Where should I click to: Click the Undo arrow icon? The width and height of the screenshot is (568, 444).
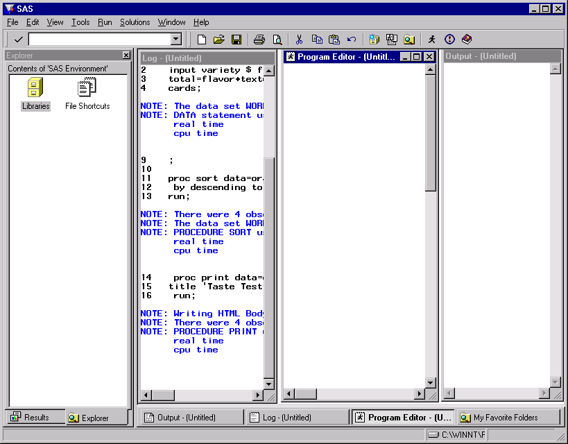352,40
